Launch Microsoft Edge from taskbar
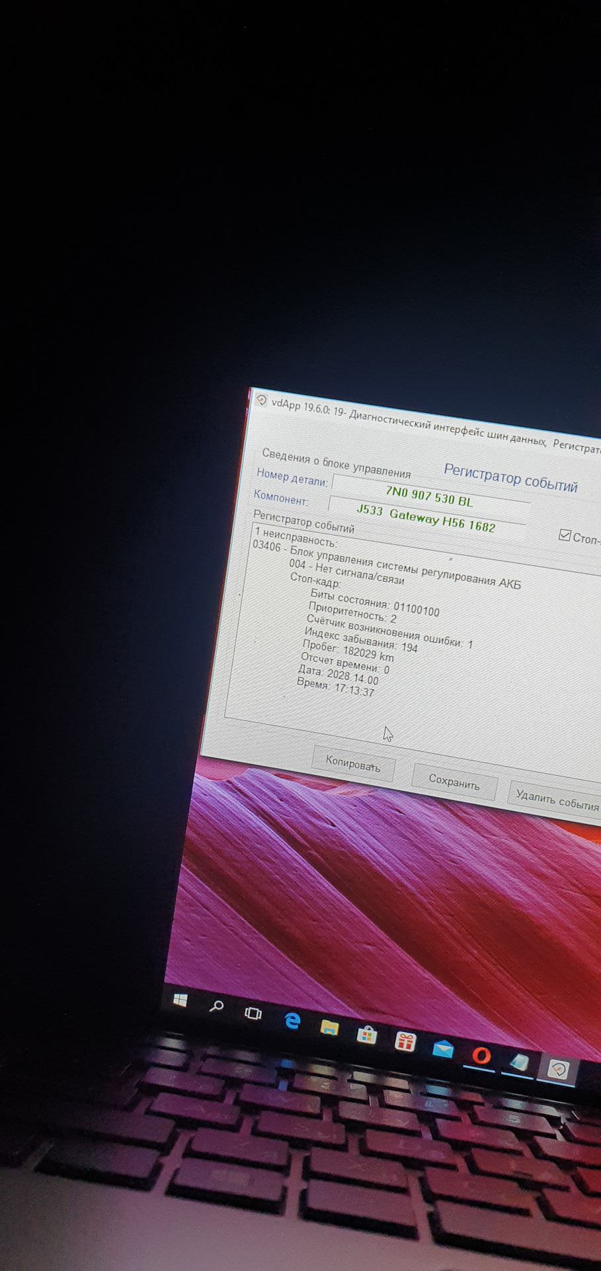The width and height of the screenshot is (601, 1271). pyautogui.click(x=292, y=1021)
